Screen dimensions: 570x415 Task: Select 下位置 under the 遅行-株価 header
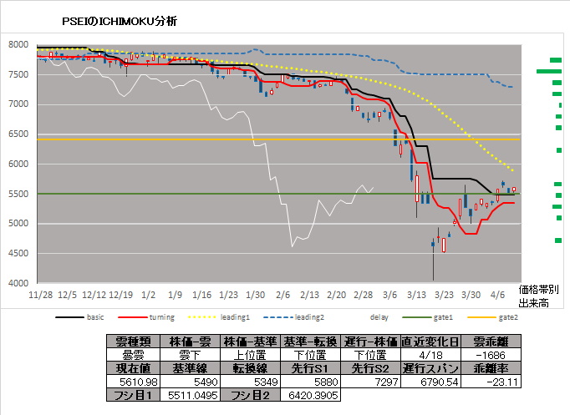(371, 355)
